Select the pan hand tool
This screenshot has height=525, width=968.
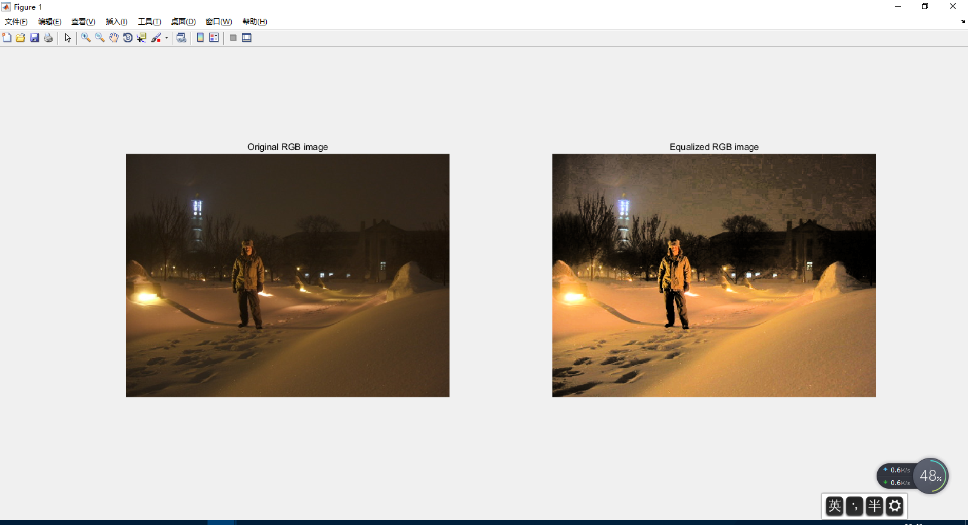pos(114,37)
